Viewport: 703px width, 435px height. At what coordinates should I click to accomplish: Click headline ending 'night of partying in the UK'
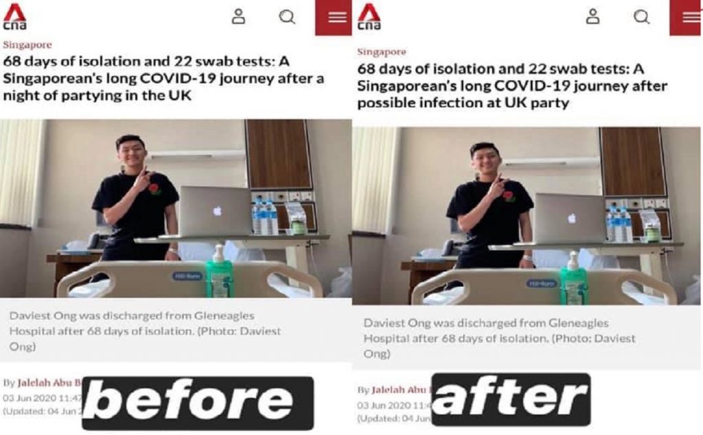click(x=163, y=78)
